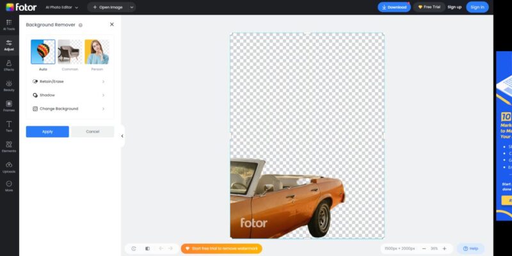The image size is (512, 256).
Task: Expand the Change Background option
Action: (69, 109)
